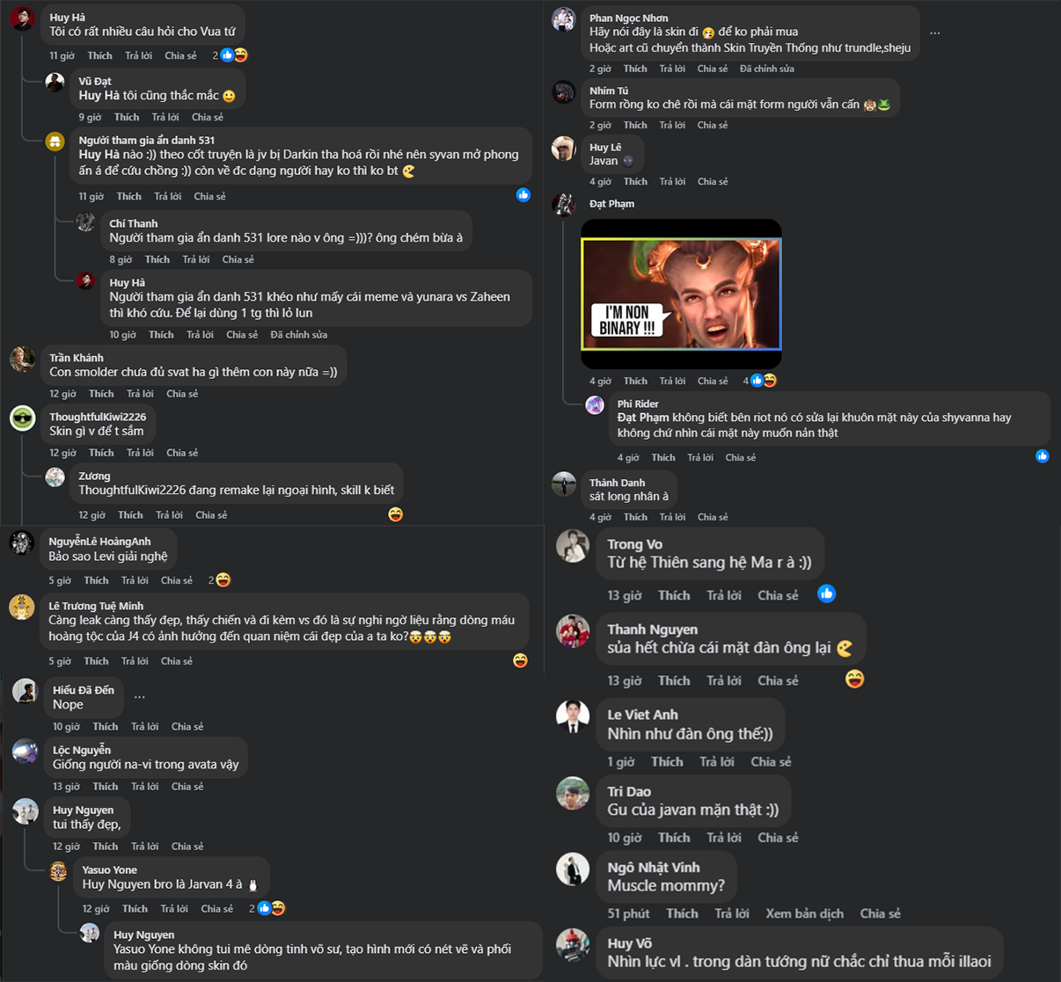
Task: Like Nhím Tú's comment with Thích
Action: [x=635, y=125]
